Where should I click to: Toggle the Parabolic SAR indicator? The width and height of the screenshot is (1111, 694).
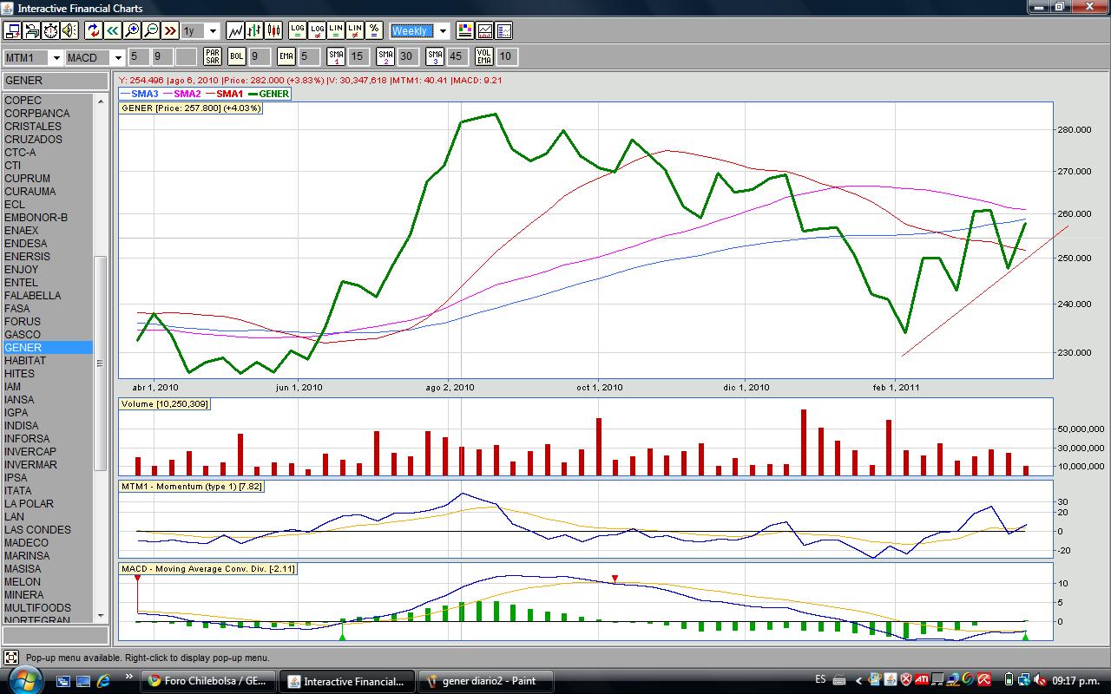[x=212, y=56]
